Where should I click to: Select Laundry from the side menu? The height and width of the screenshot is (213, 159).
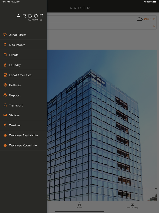tap(23, 65)
